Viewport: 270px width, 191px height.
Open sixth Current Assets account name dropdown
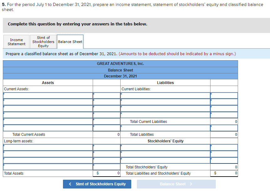coord(48,128)
